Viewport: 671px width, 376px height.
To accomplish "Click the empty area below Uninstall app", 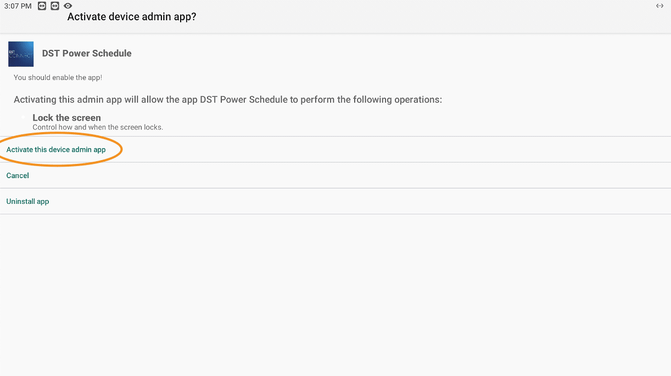I will (335, 295).
